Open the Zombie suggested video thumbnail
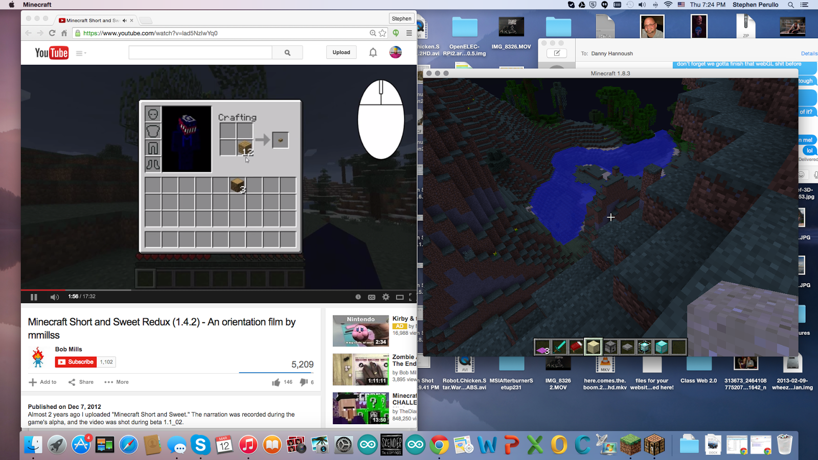Viewport: 818px width, 460px height. pyautogui.click(x=361, y=370)
